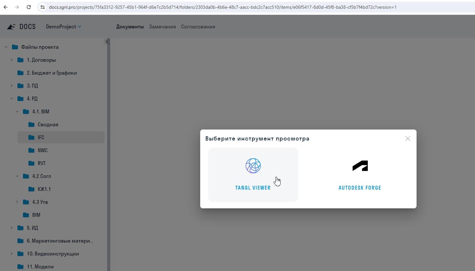
Task: Choose the AUTODESK FORGE option
Action: (x=359, y=174)
